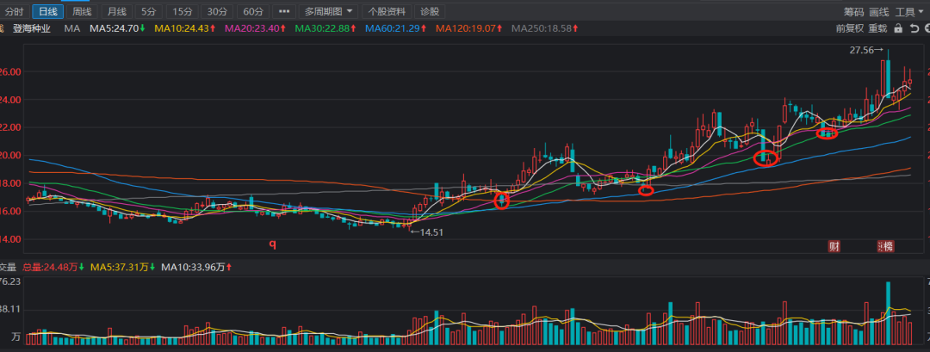The height and width of the screenshot is (352, 930).
Task: Open the MA indicator selector label
Action: 71,28
